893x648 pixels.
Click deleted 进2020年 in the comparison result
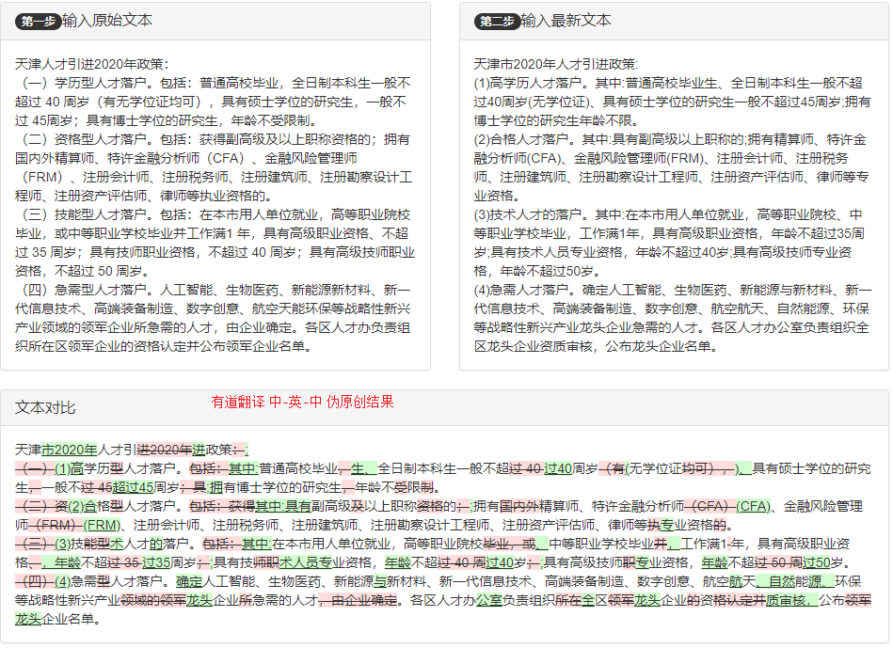(x=165, y=450)
